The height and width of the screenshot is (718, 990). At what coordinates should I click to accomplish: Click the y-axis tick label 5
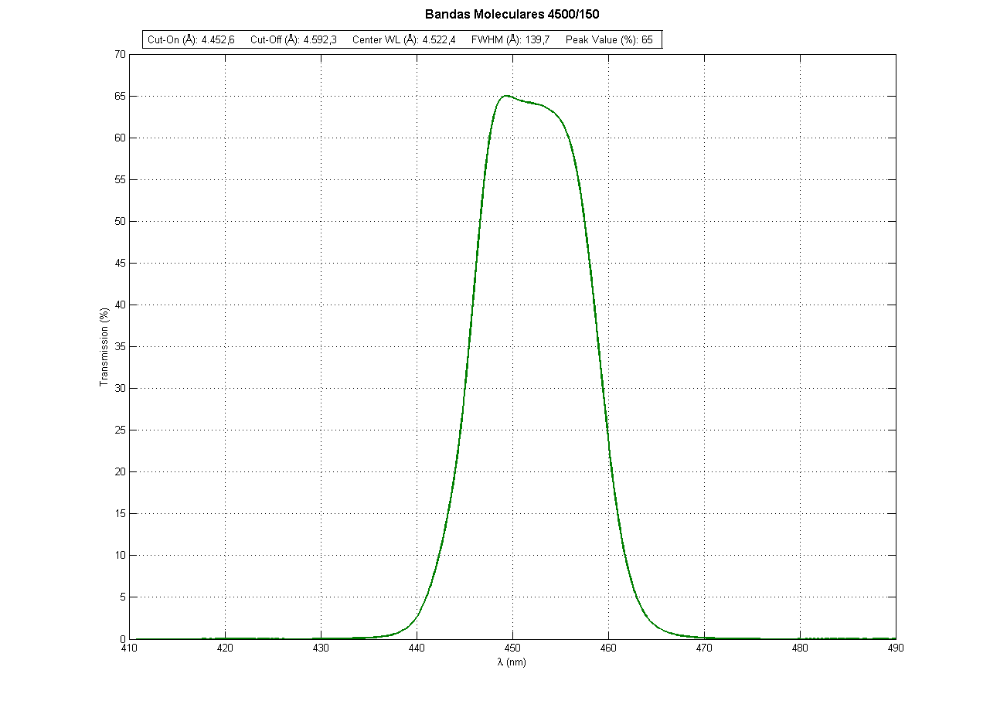(122, 597)
